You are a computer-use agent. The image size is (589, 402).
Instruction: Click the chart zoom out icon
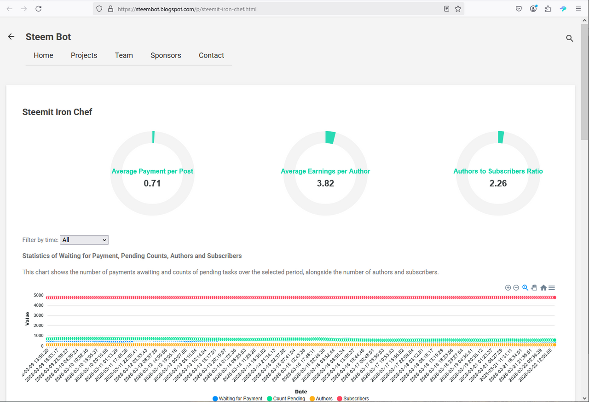[516, 288]
